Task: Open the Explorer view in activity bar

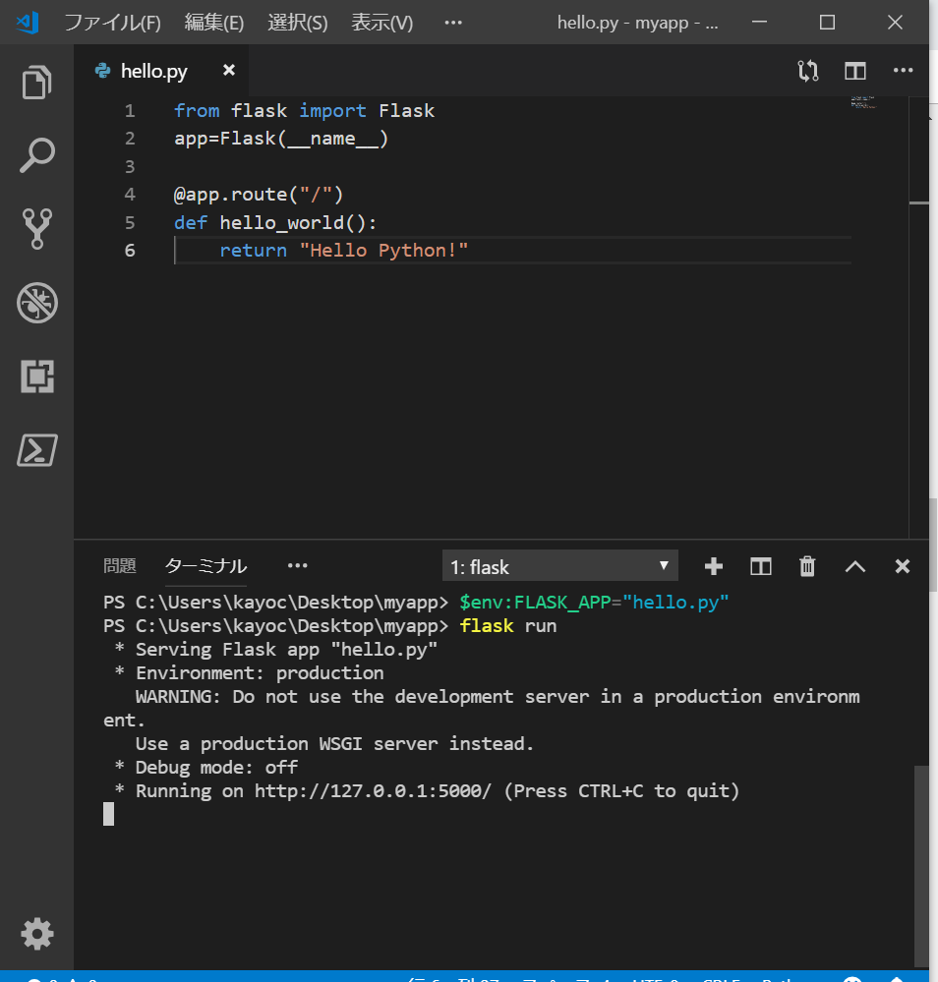Action: point(37,83)
